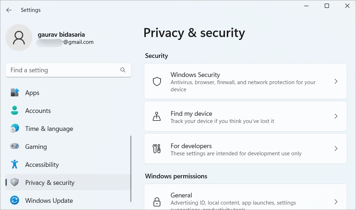Click the Find my device icon
The image size is (356, 210).
click(157, 117)
